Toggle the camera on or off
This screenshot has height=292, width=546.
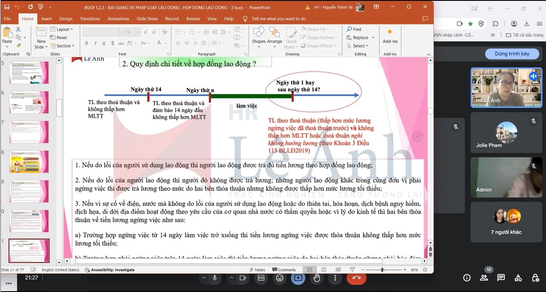pos(243,278)
